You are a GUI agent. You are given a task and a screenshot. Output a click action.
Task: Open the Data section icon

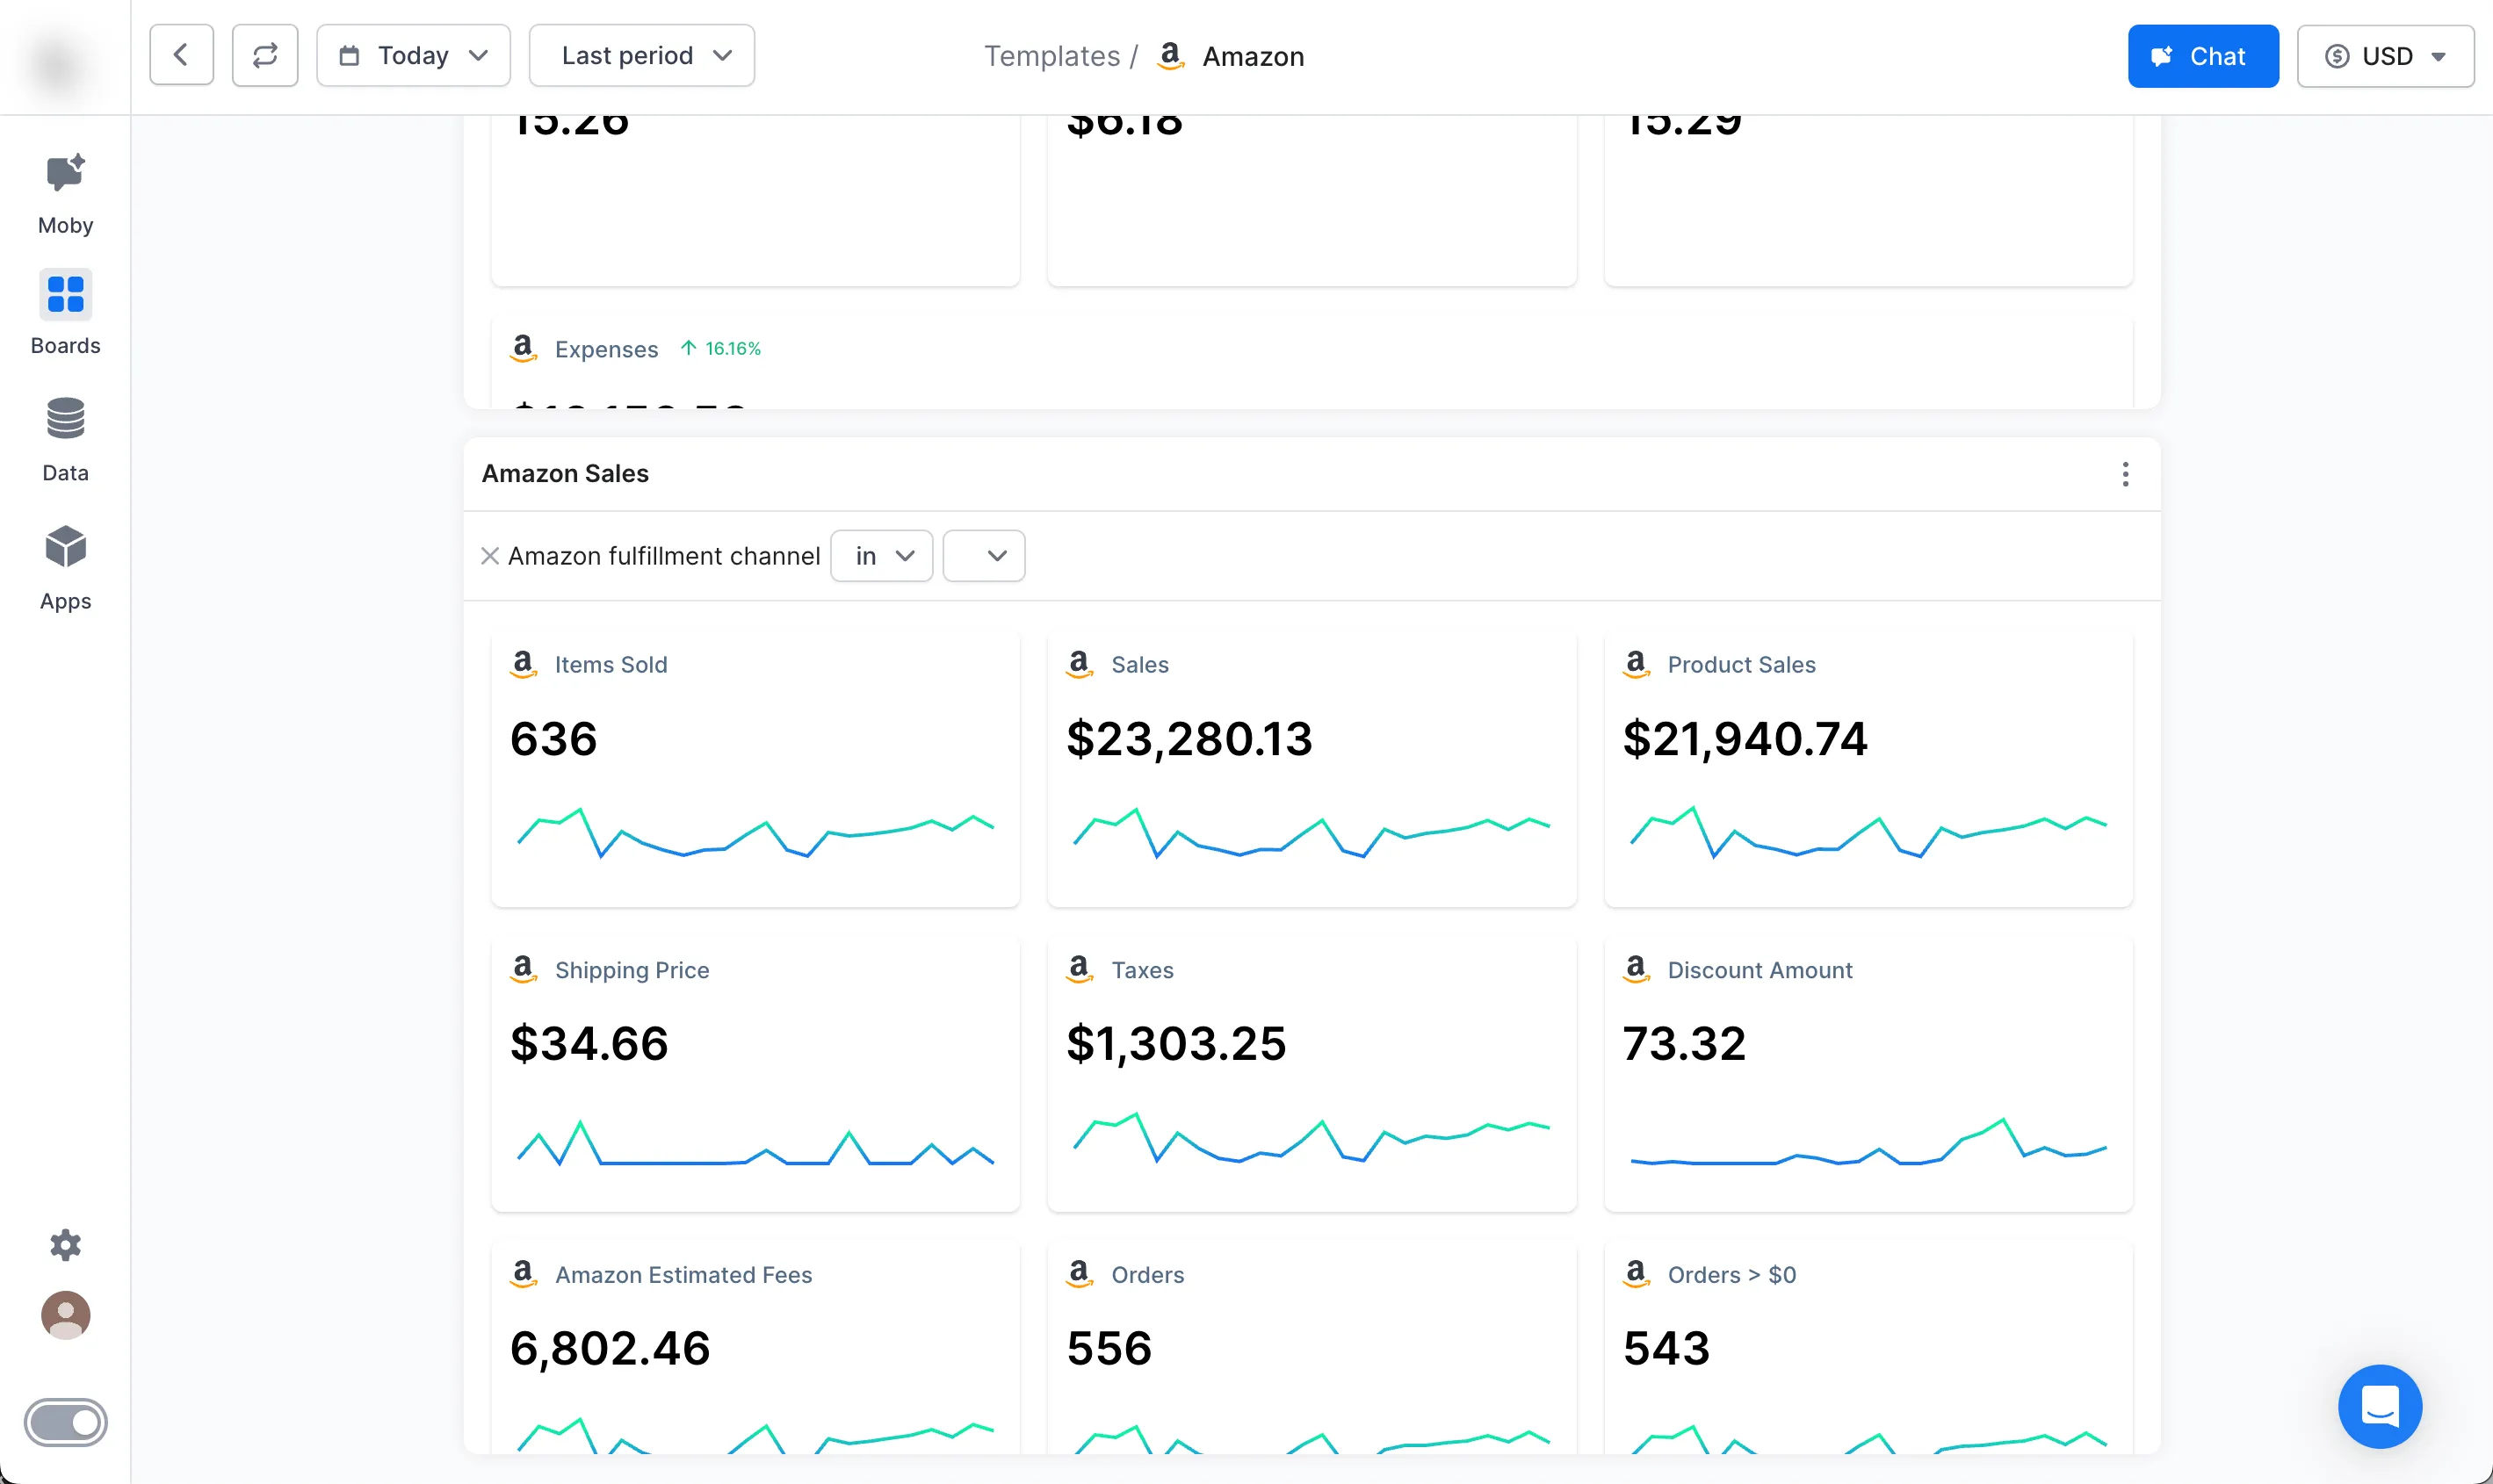click(x=65, y=419)
